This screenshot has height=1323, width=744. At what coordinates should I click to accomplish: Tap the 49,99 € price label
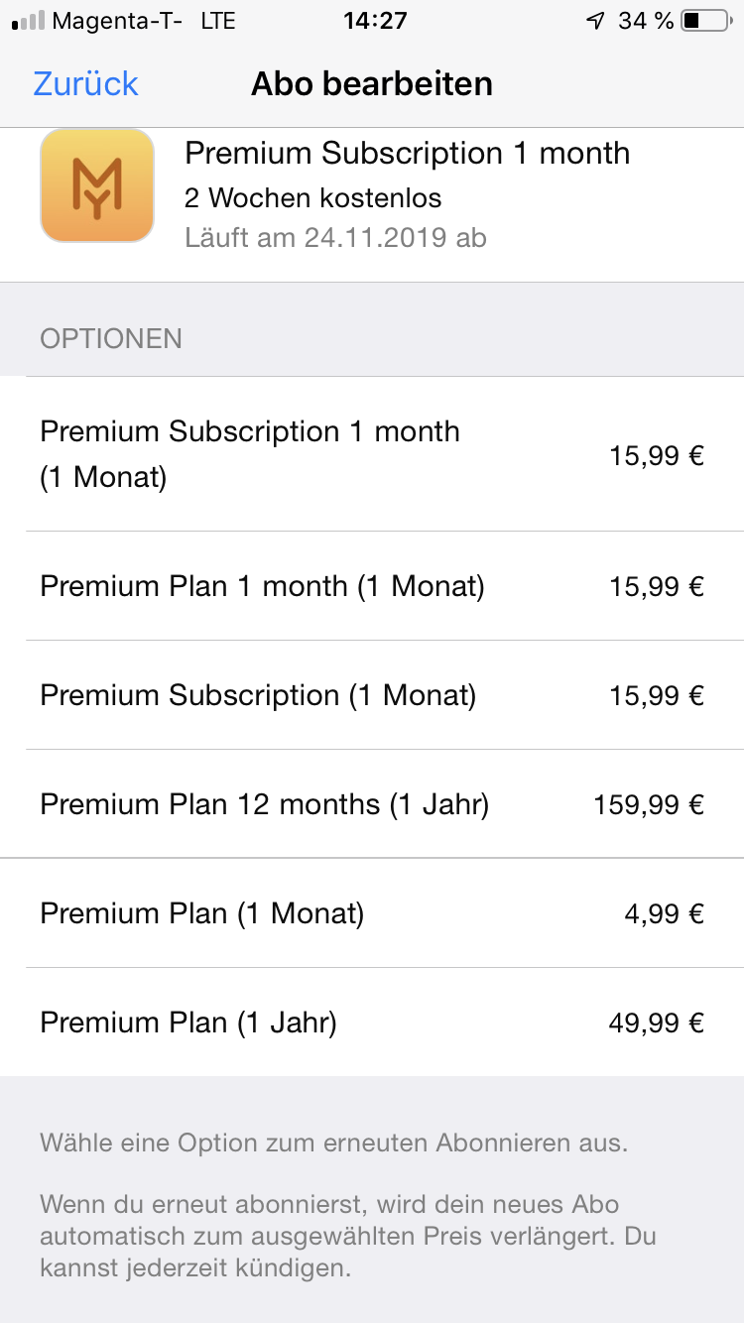(x=656, y=1022)
